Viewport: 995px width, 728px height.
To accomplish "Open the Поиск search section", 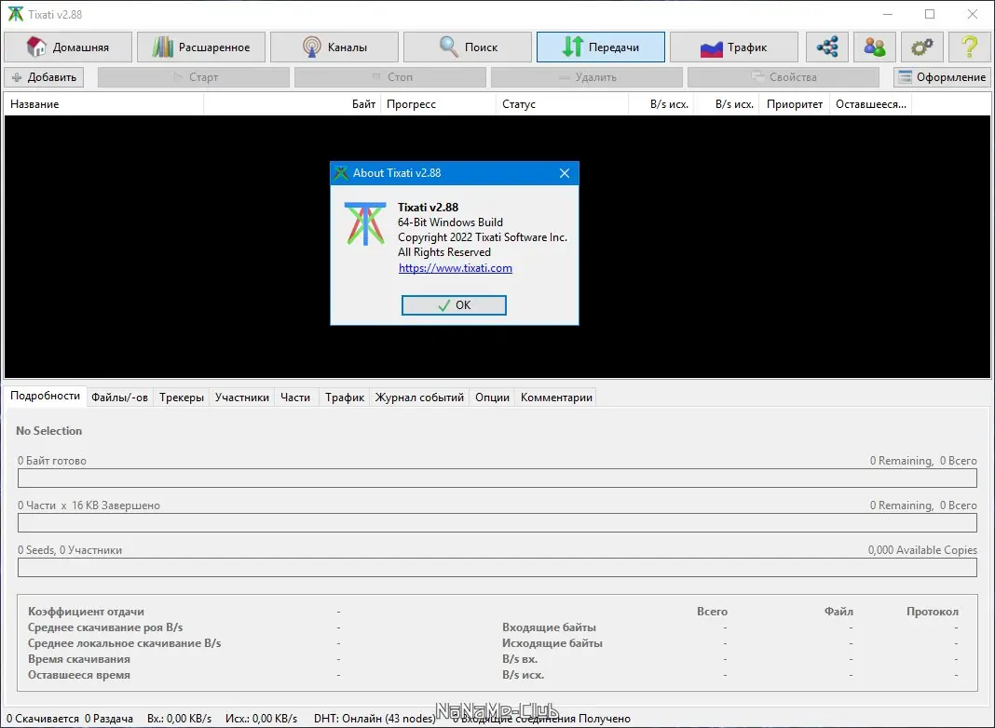I will point(468,47).
